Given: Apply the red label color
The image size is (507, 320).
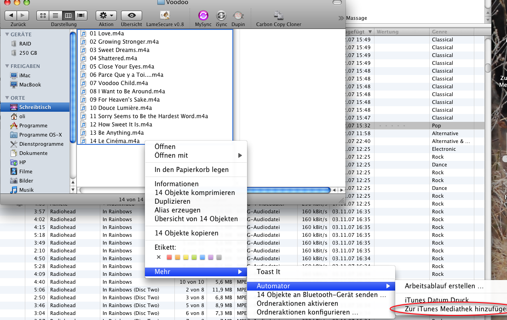Looking at the screenshot, I should (x=169, y=257).
